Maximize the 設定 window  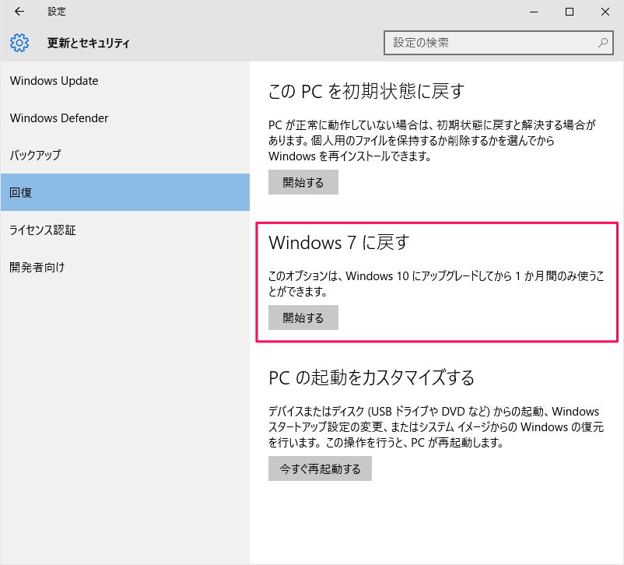tap(570, 12)
